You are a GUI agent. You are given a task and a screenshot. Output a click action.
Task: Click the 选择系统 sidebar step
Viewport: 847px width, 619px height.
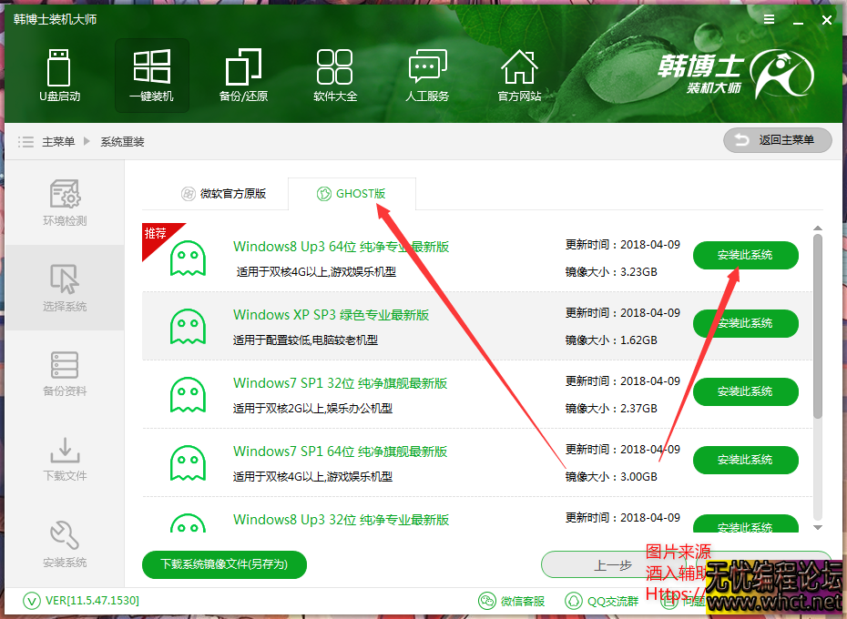[x=65, y=288]
